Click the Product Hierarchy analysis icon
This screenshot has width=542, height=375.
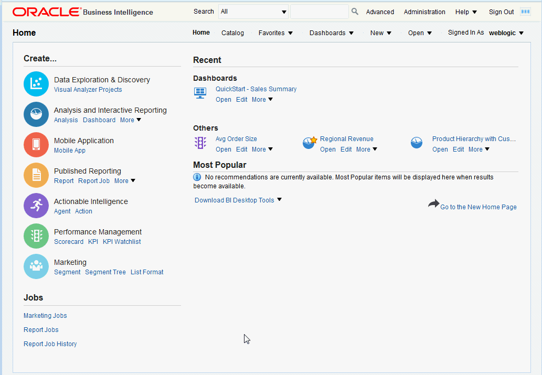click(x=417, y=143)
